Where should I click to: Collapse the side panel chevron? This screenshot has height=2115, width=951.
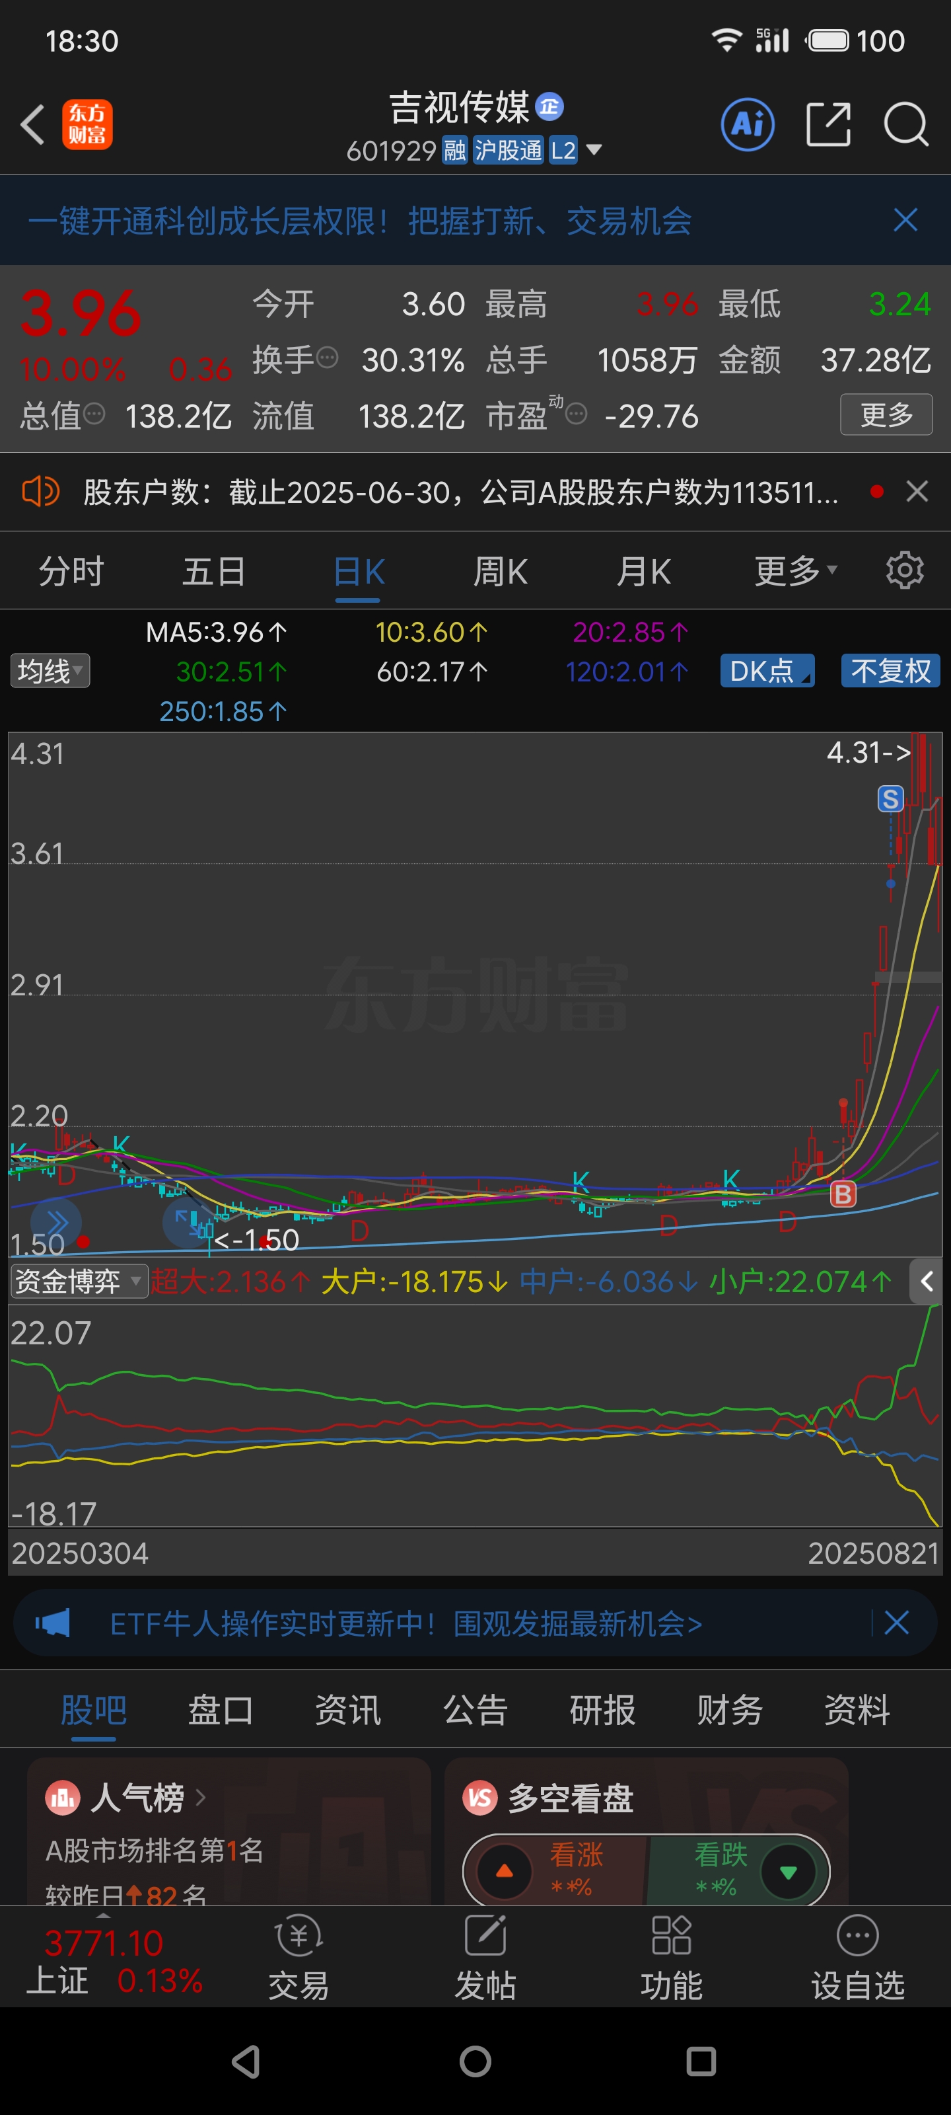click(927, 1281)
